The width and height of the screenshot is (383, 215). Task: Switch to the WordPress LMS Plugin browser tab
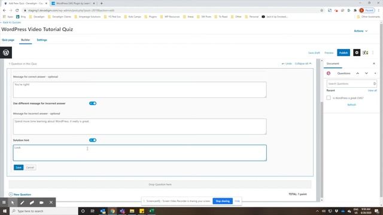(x=73, y=4)
